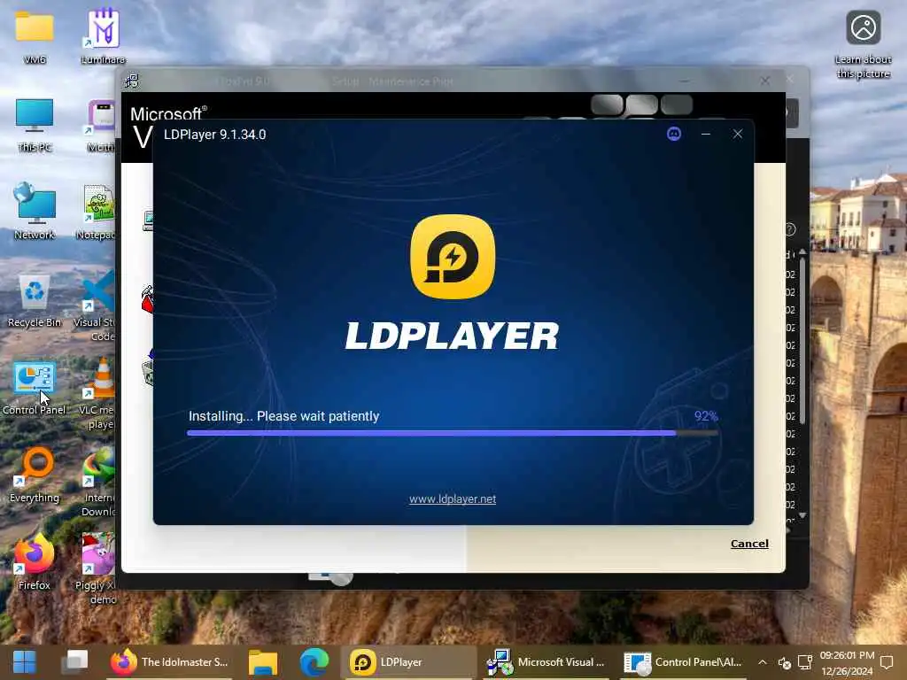Select the Recycle Bin icon
Screen dimensions: 907x680
pos(35,300)
